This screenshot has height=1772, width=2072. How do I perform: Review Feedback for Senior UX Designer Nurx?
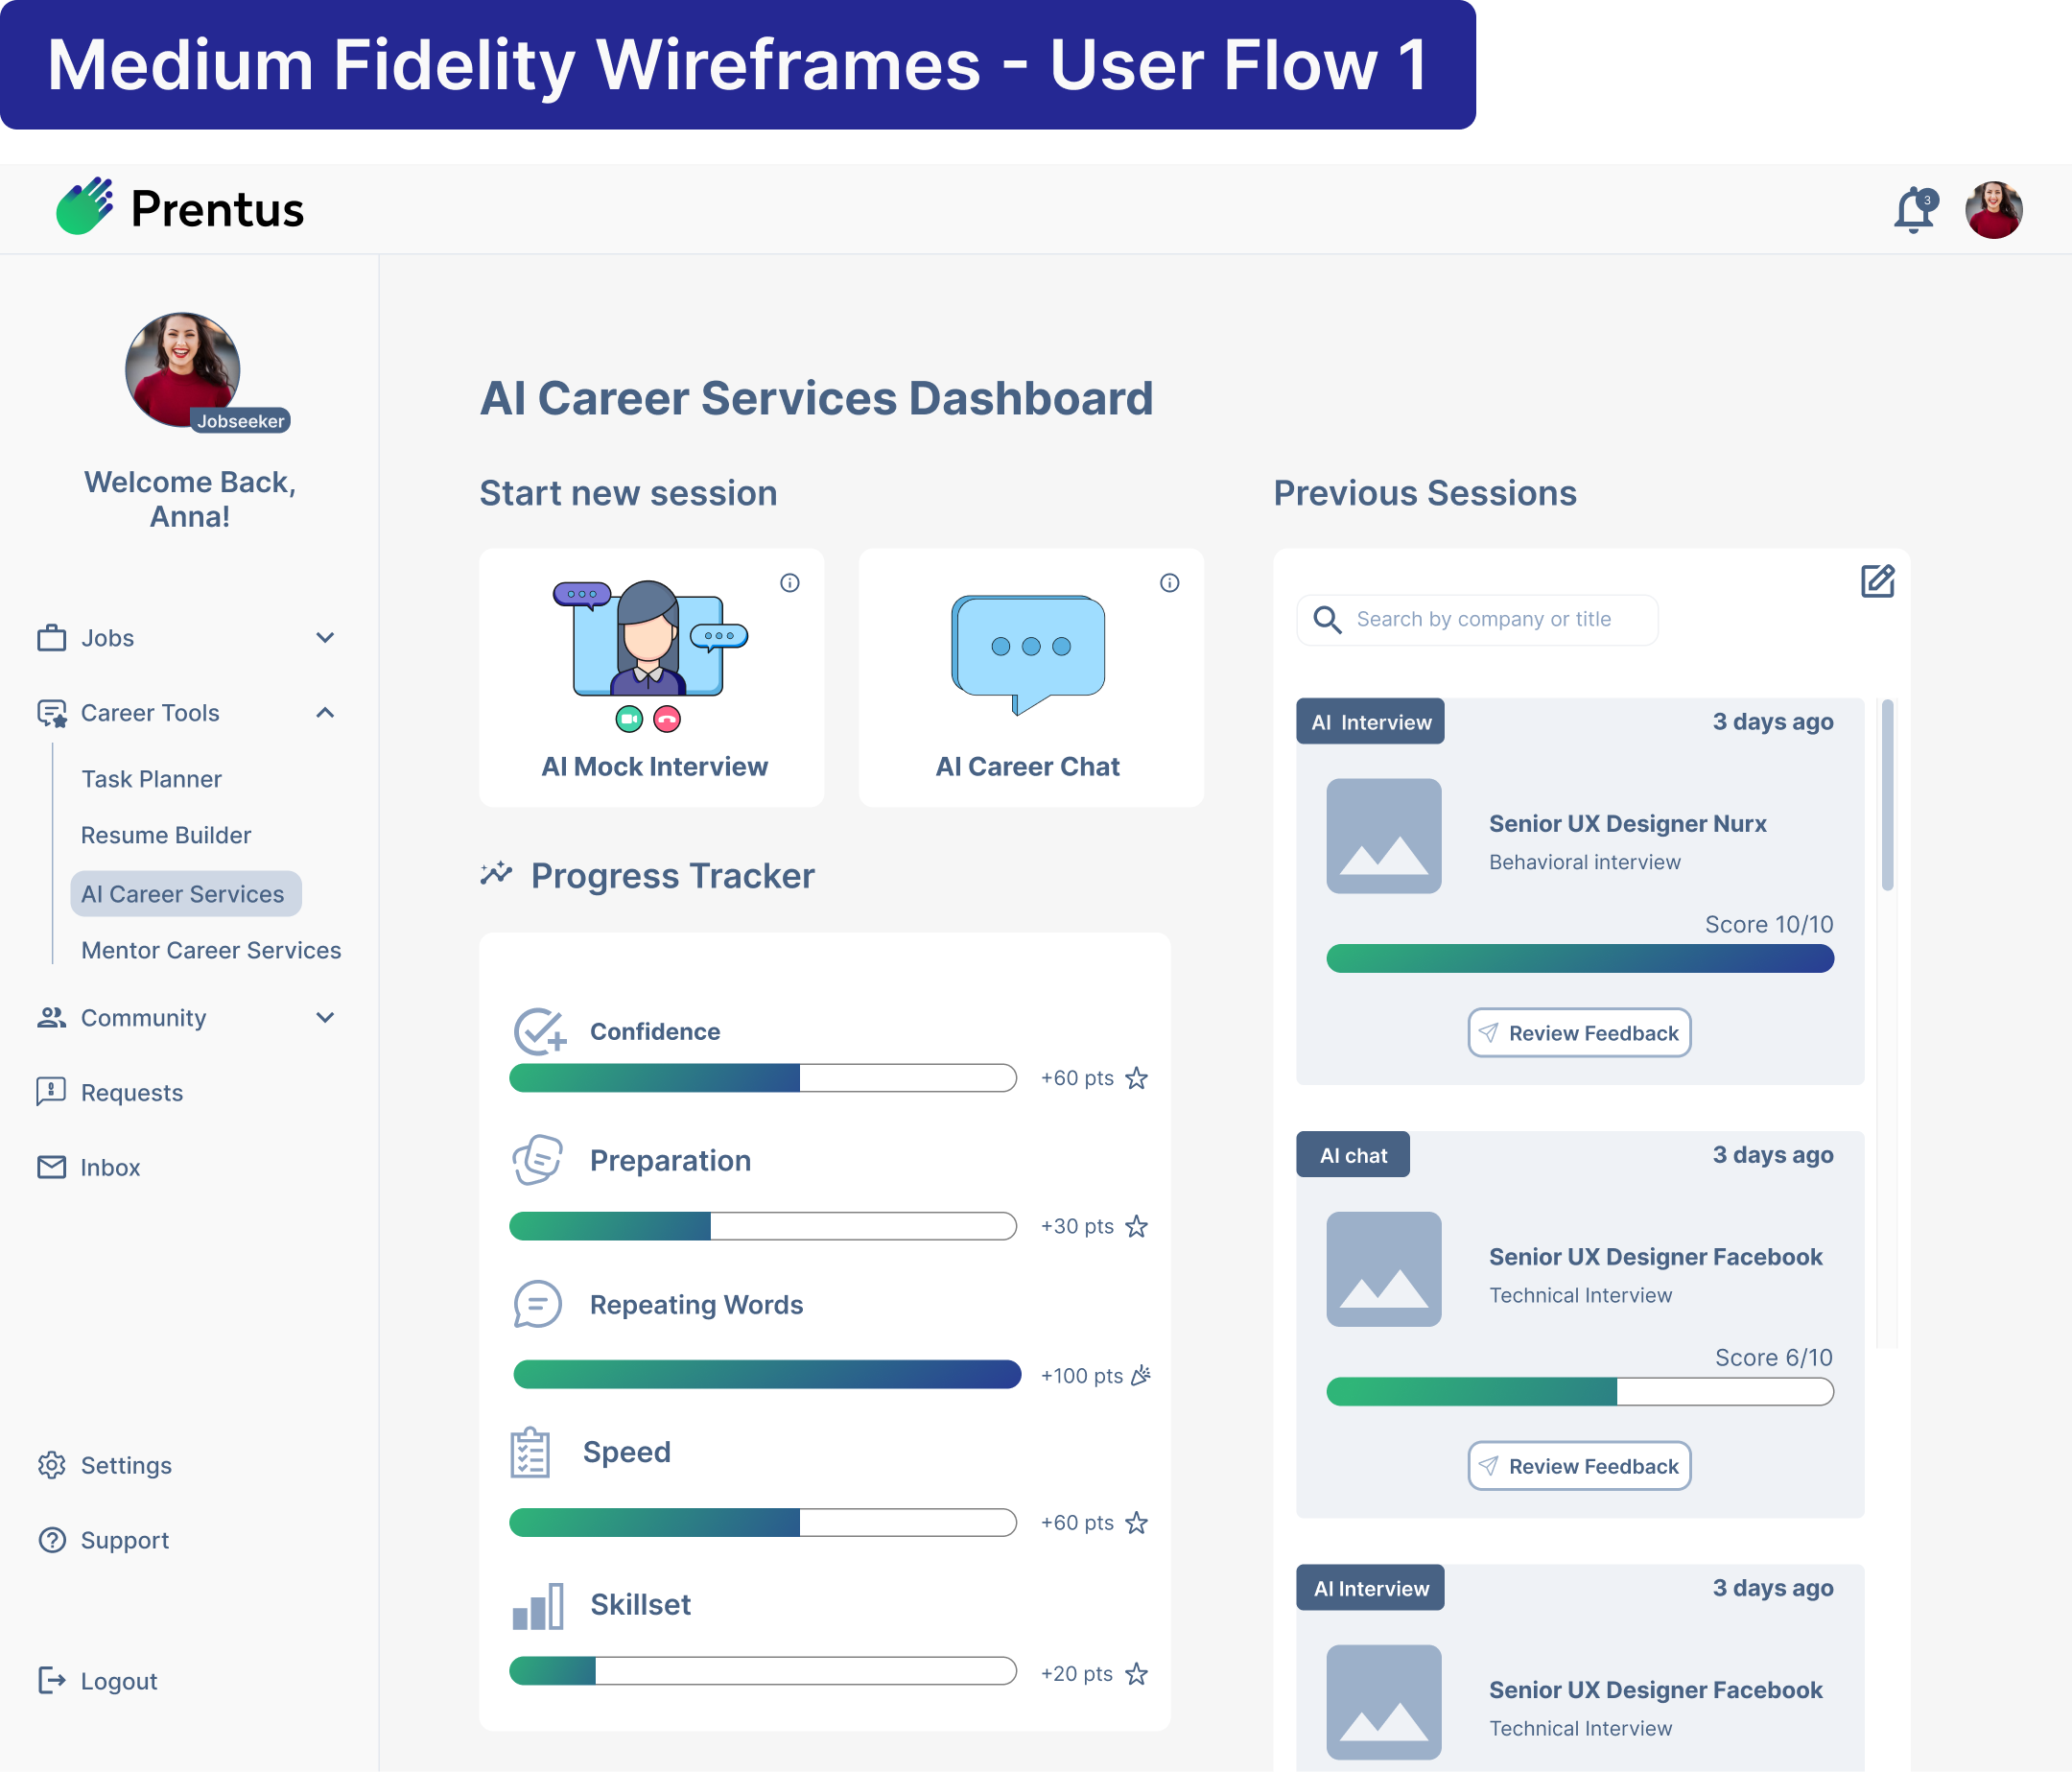point(1580,1033)
